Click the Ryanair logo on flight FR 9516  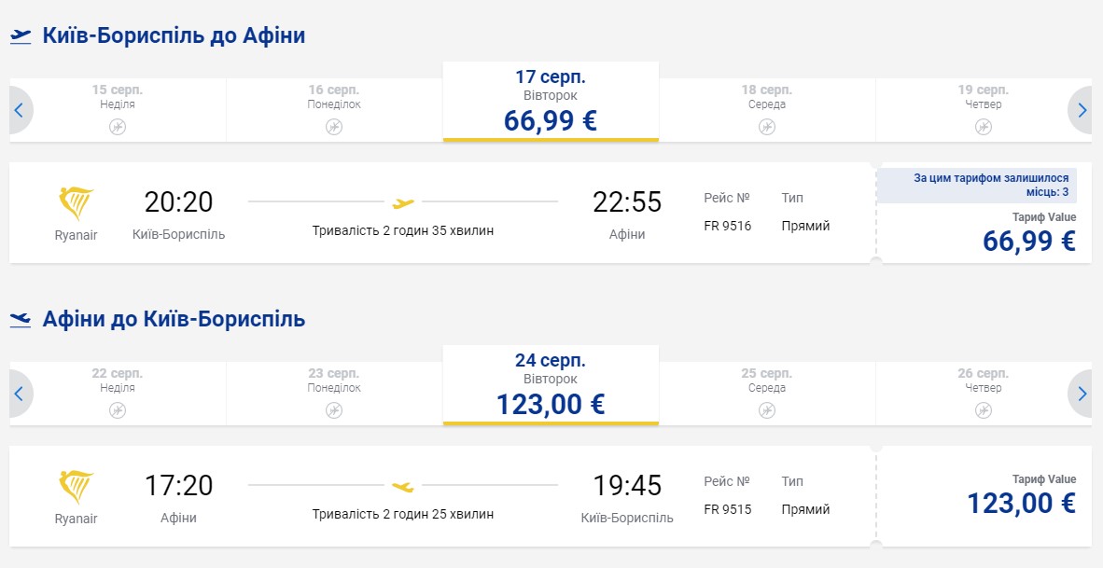tap(76, 203)
